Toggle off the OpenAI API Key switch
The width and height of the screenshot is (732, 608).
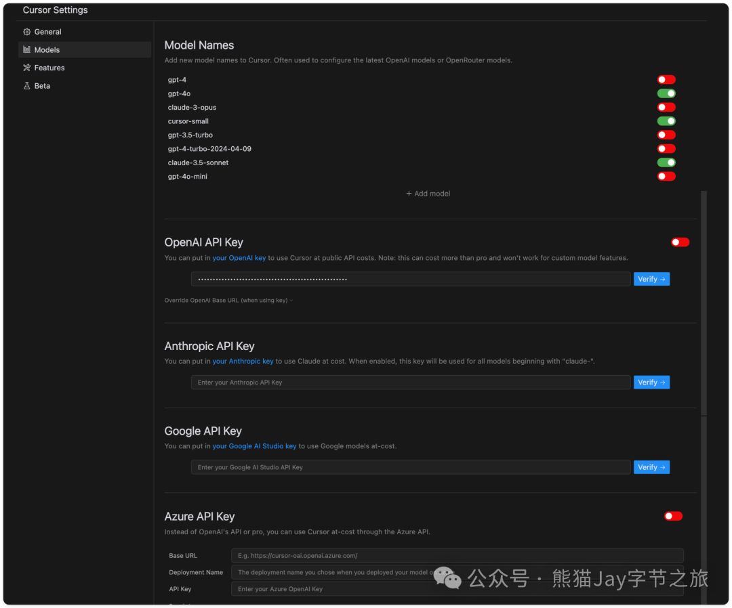680,240
